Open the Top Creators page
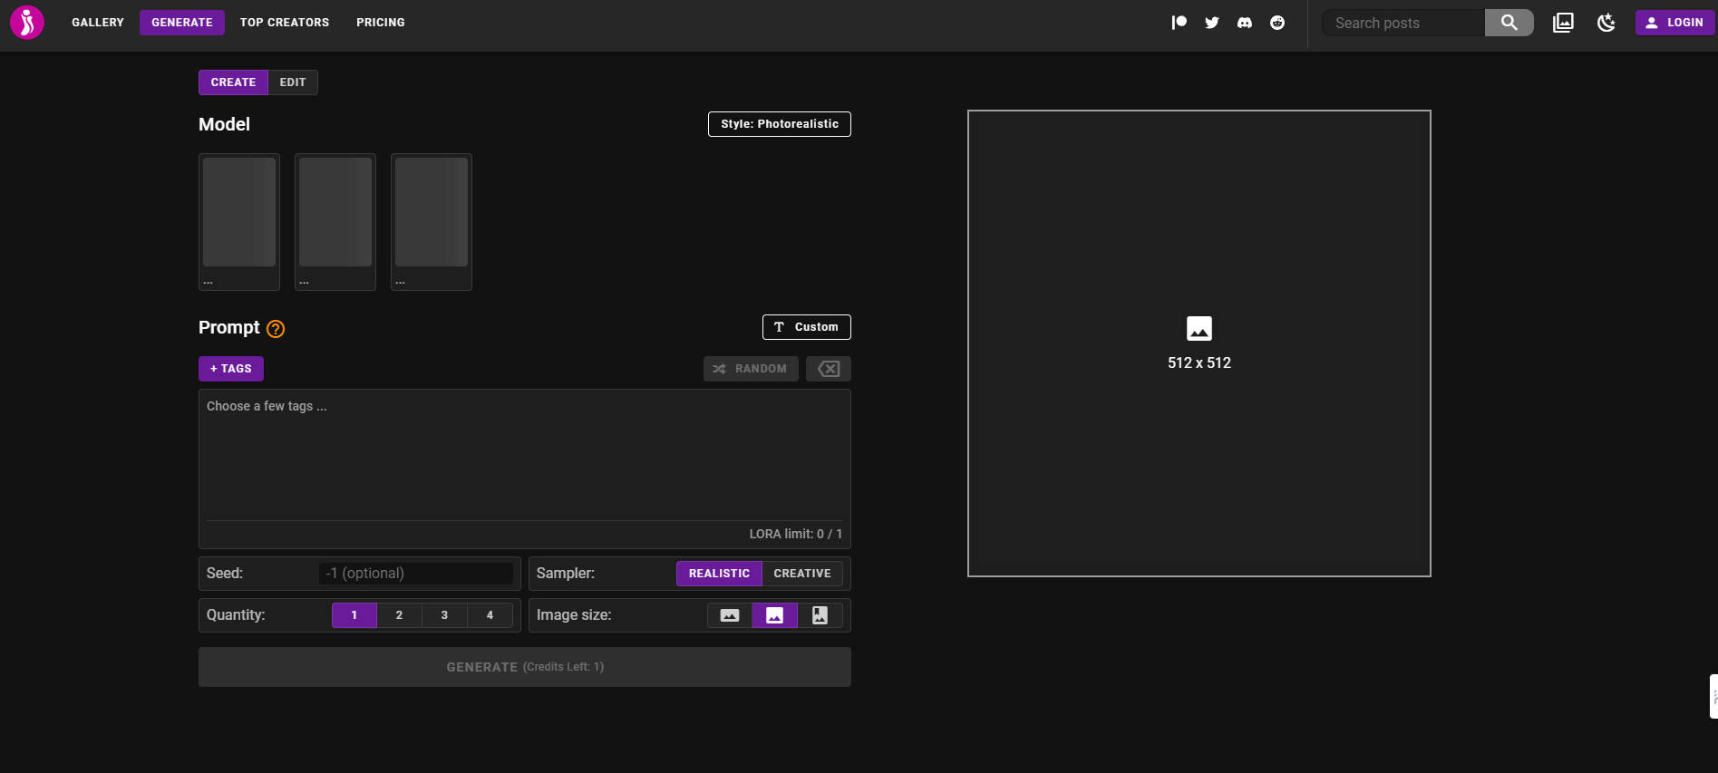Viewport: 1718px width, 773px height. click(285, 23)
